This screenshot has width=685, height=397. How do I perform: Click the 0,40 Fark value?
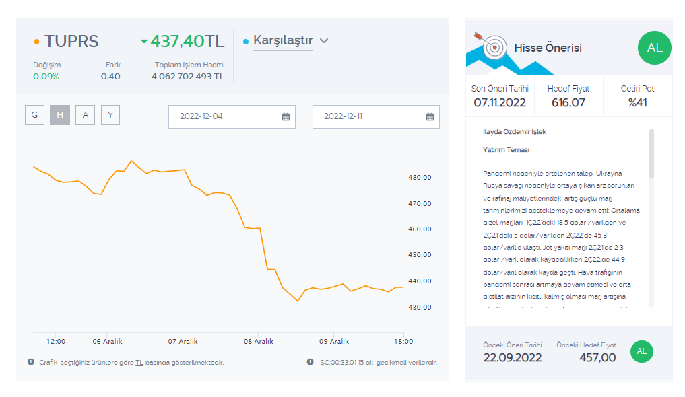point(110,76)
